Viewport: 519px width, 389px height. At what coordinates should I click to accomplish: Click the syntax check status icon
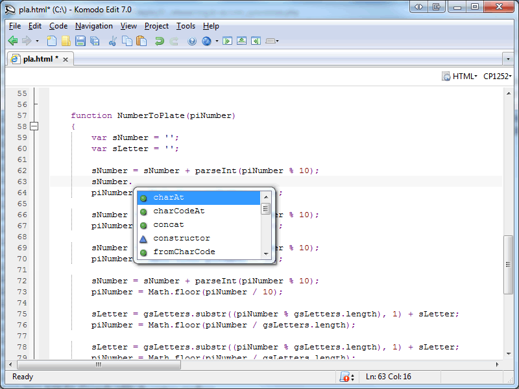(x=344, y=377)
